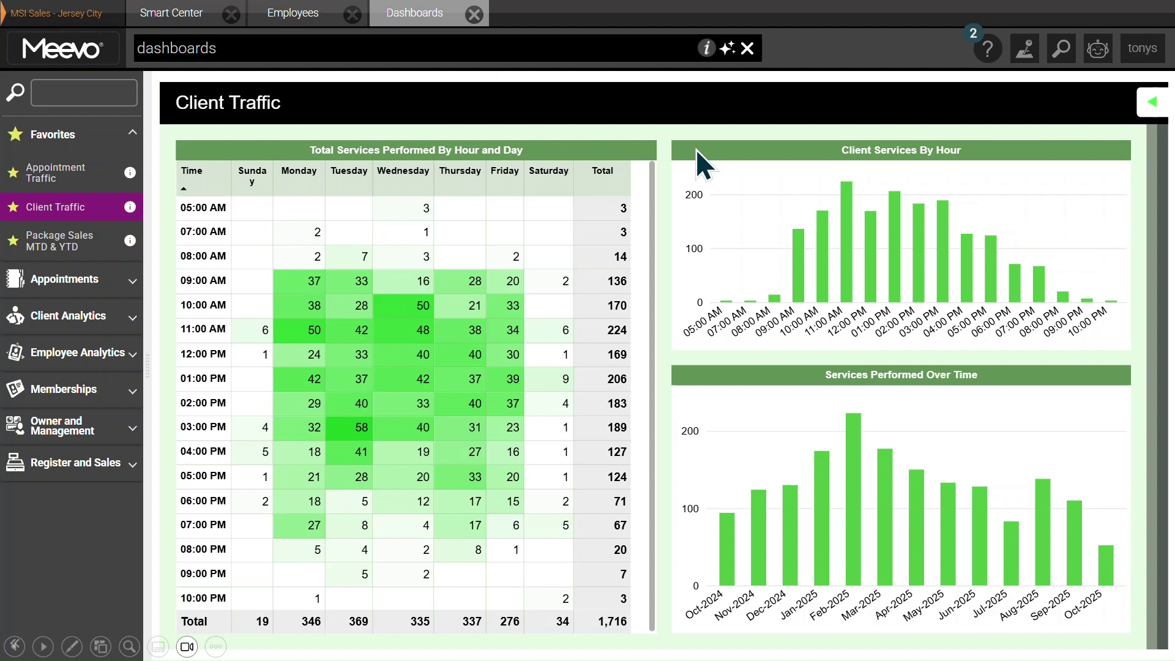The width and height of the screenshot is (1175, 661).
Task: Select the video camera icon in bottom toolbar
Action: pyautogui.click(x=187, y=646)
